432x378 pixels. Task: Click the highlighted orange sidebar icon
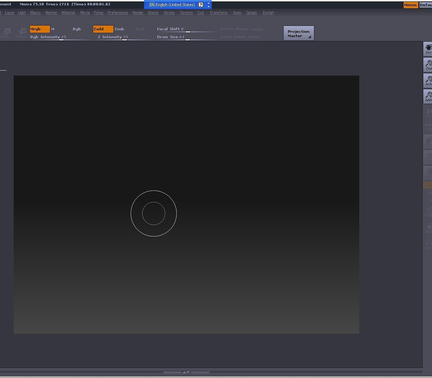(427, 185)
